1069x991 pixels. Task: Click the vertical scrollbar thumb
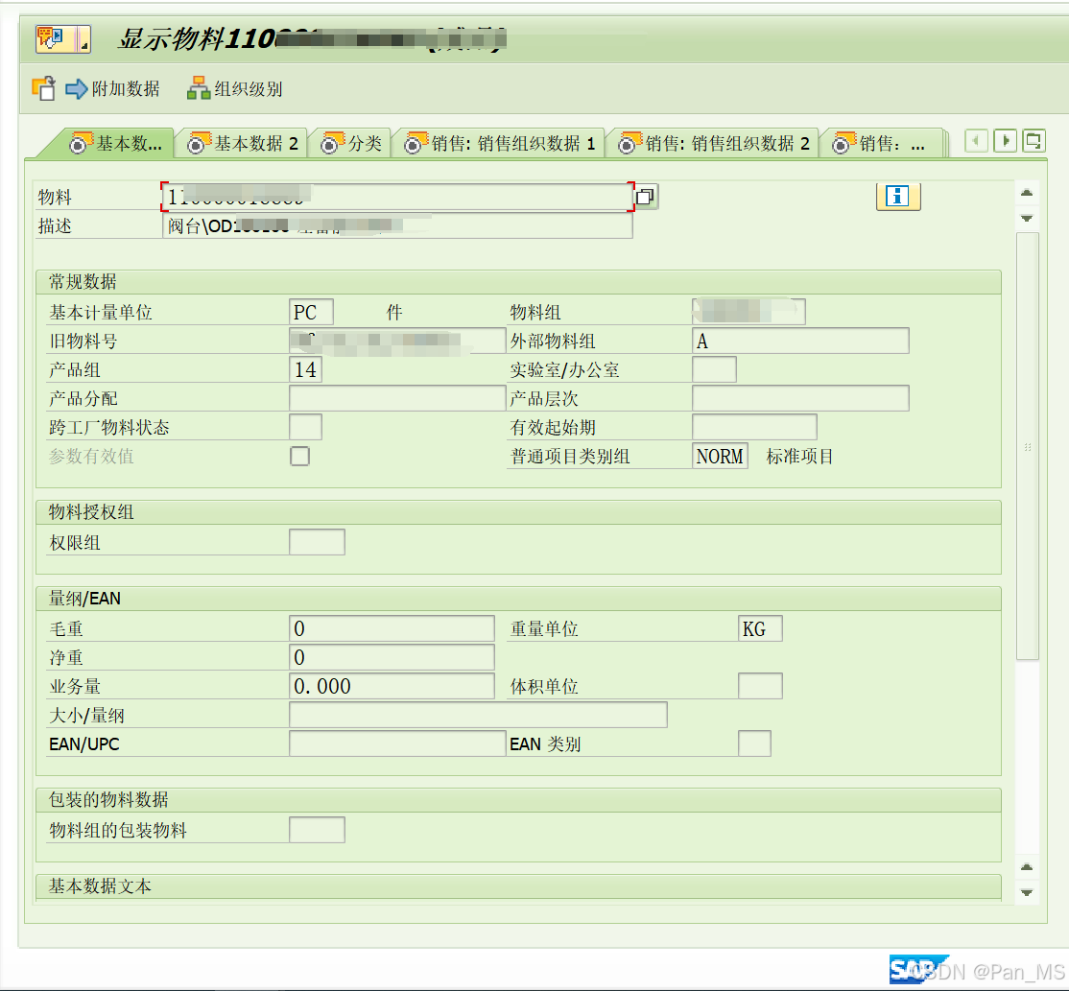pos(1027,446)
